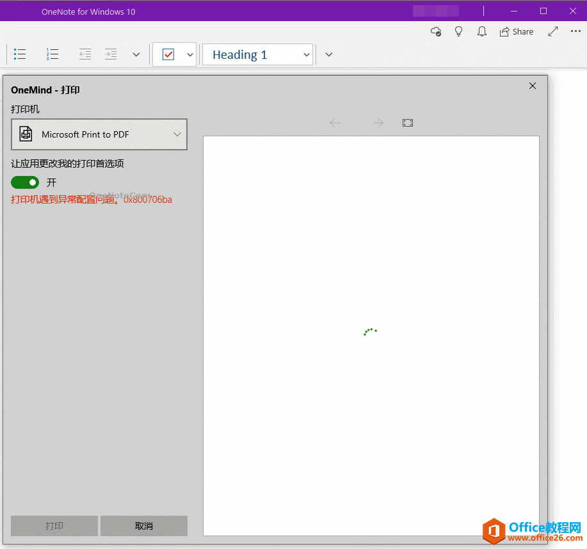Click the numbered list icon

[52, 54]
